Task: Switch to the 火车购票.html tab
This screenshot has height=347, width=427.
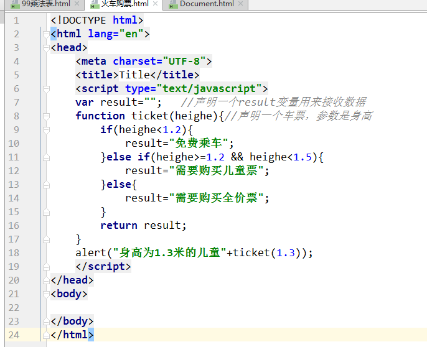Action: pyautogui.click(x=124, y=4)
